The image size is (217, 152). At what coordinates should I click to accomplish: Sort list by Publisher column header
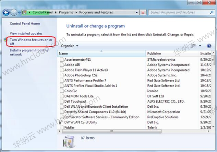pyautogui.click(x=172, y=54)
